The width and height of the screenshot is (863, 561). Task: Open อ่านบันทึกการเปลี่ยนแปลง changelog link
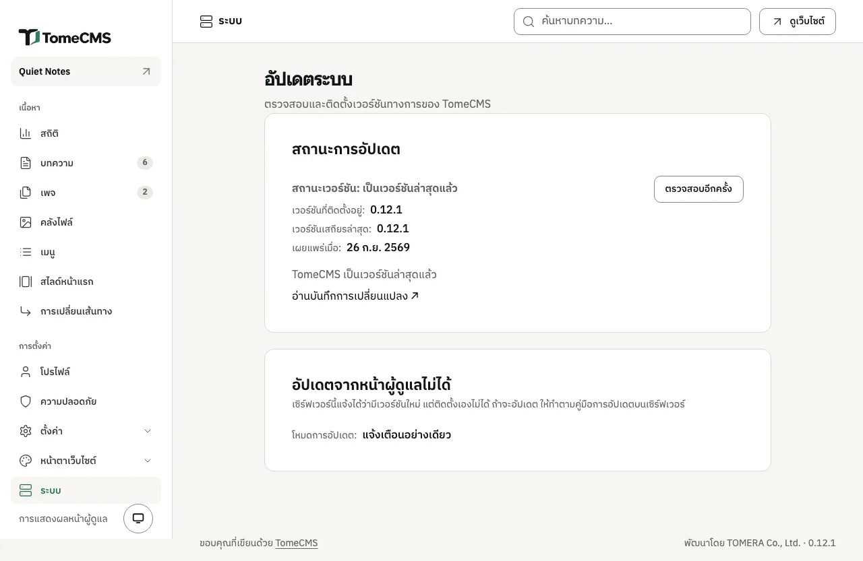pos(355,296)
